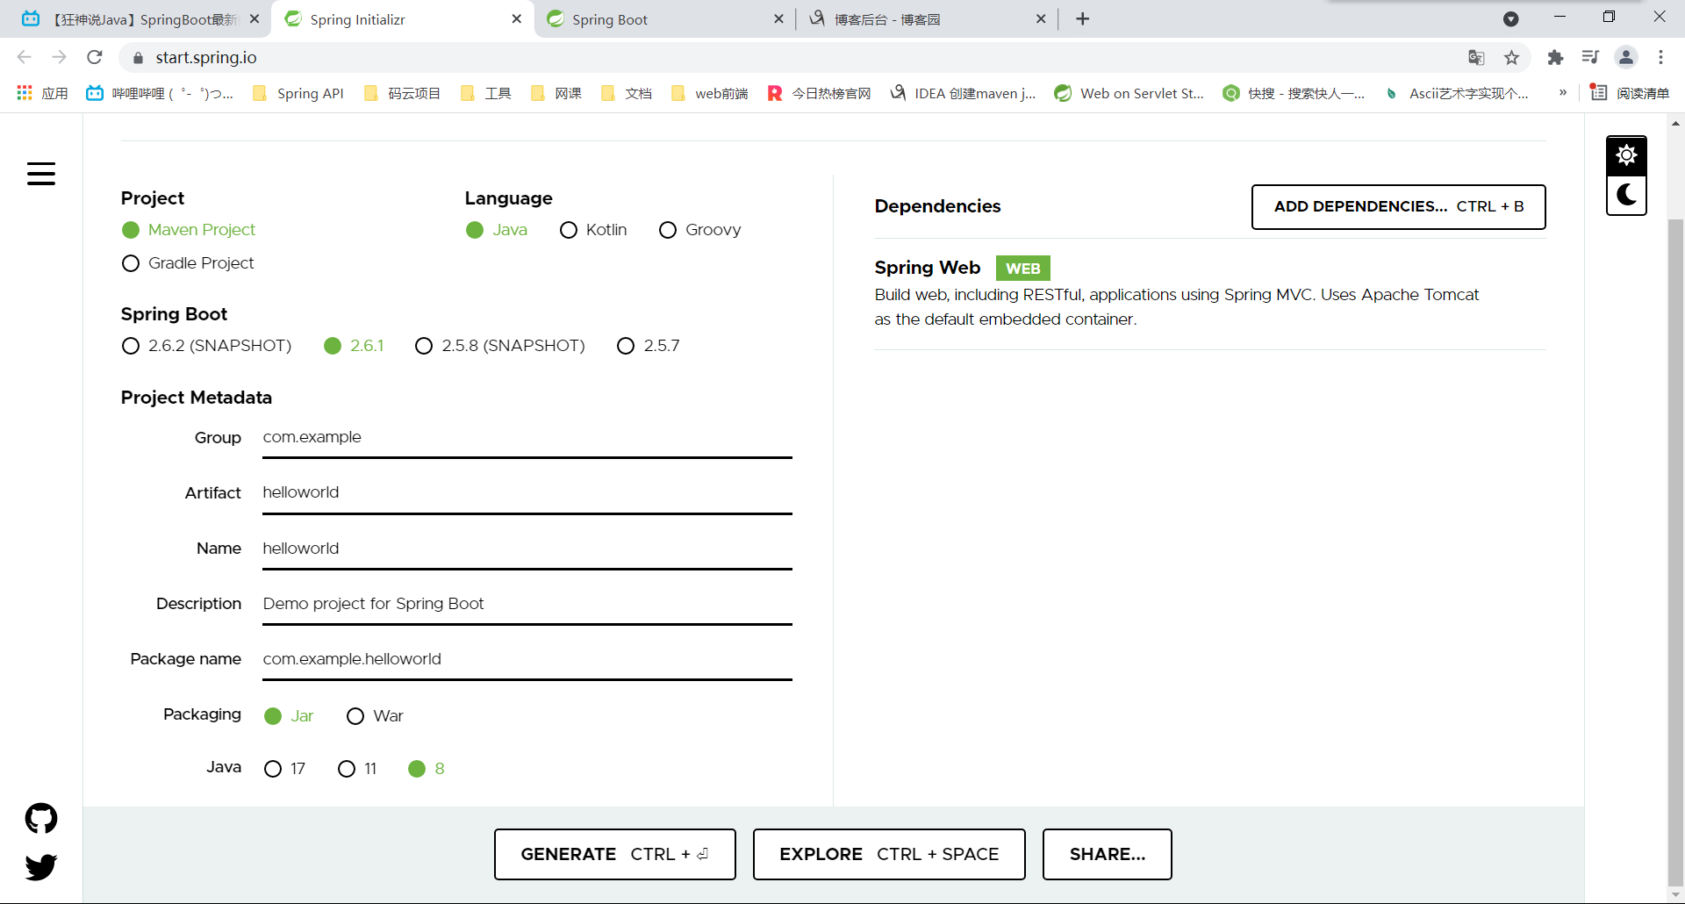Open the Spring API bookmark folder
1685x904 pixels.
pos(298,93)
